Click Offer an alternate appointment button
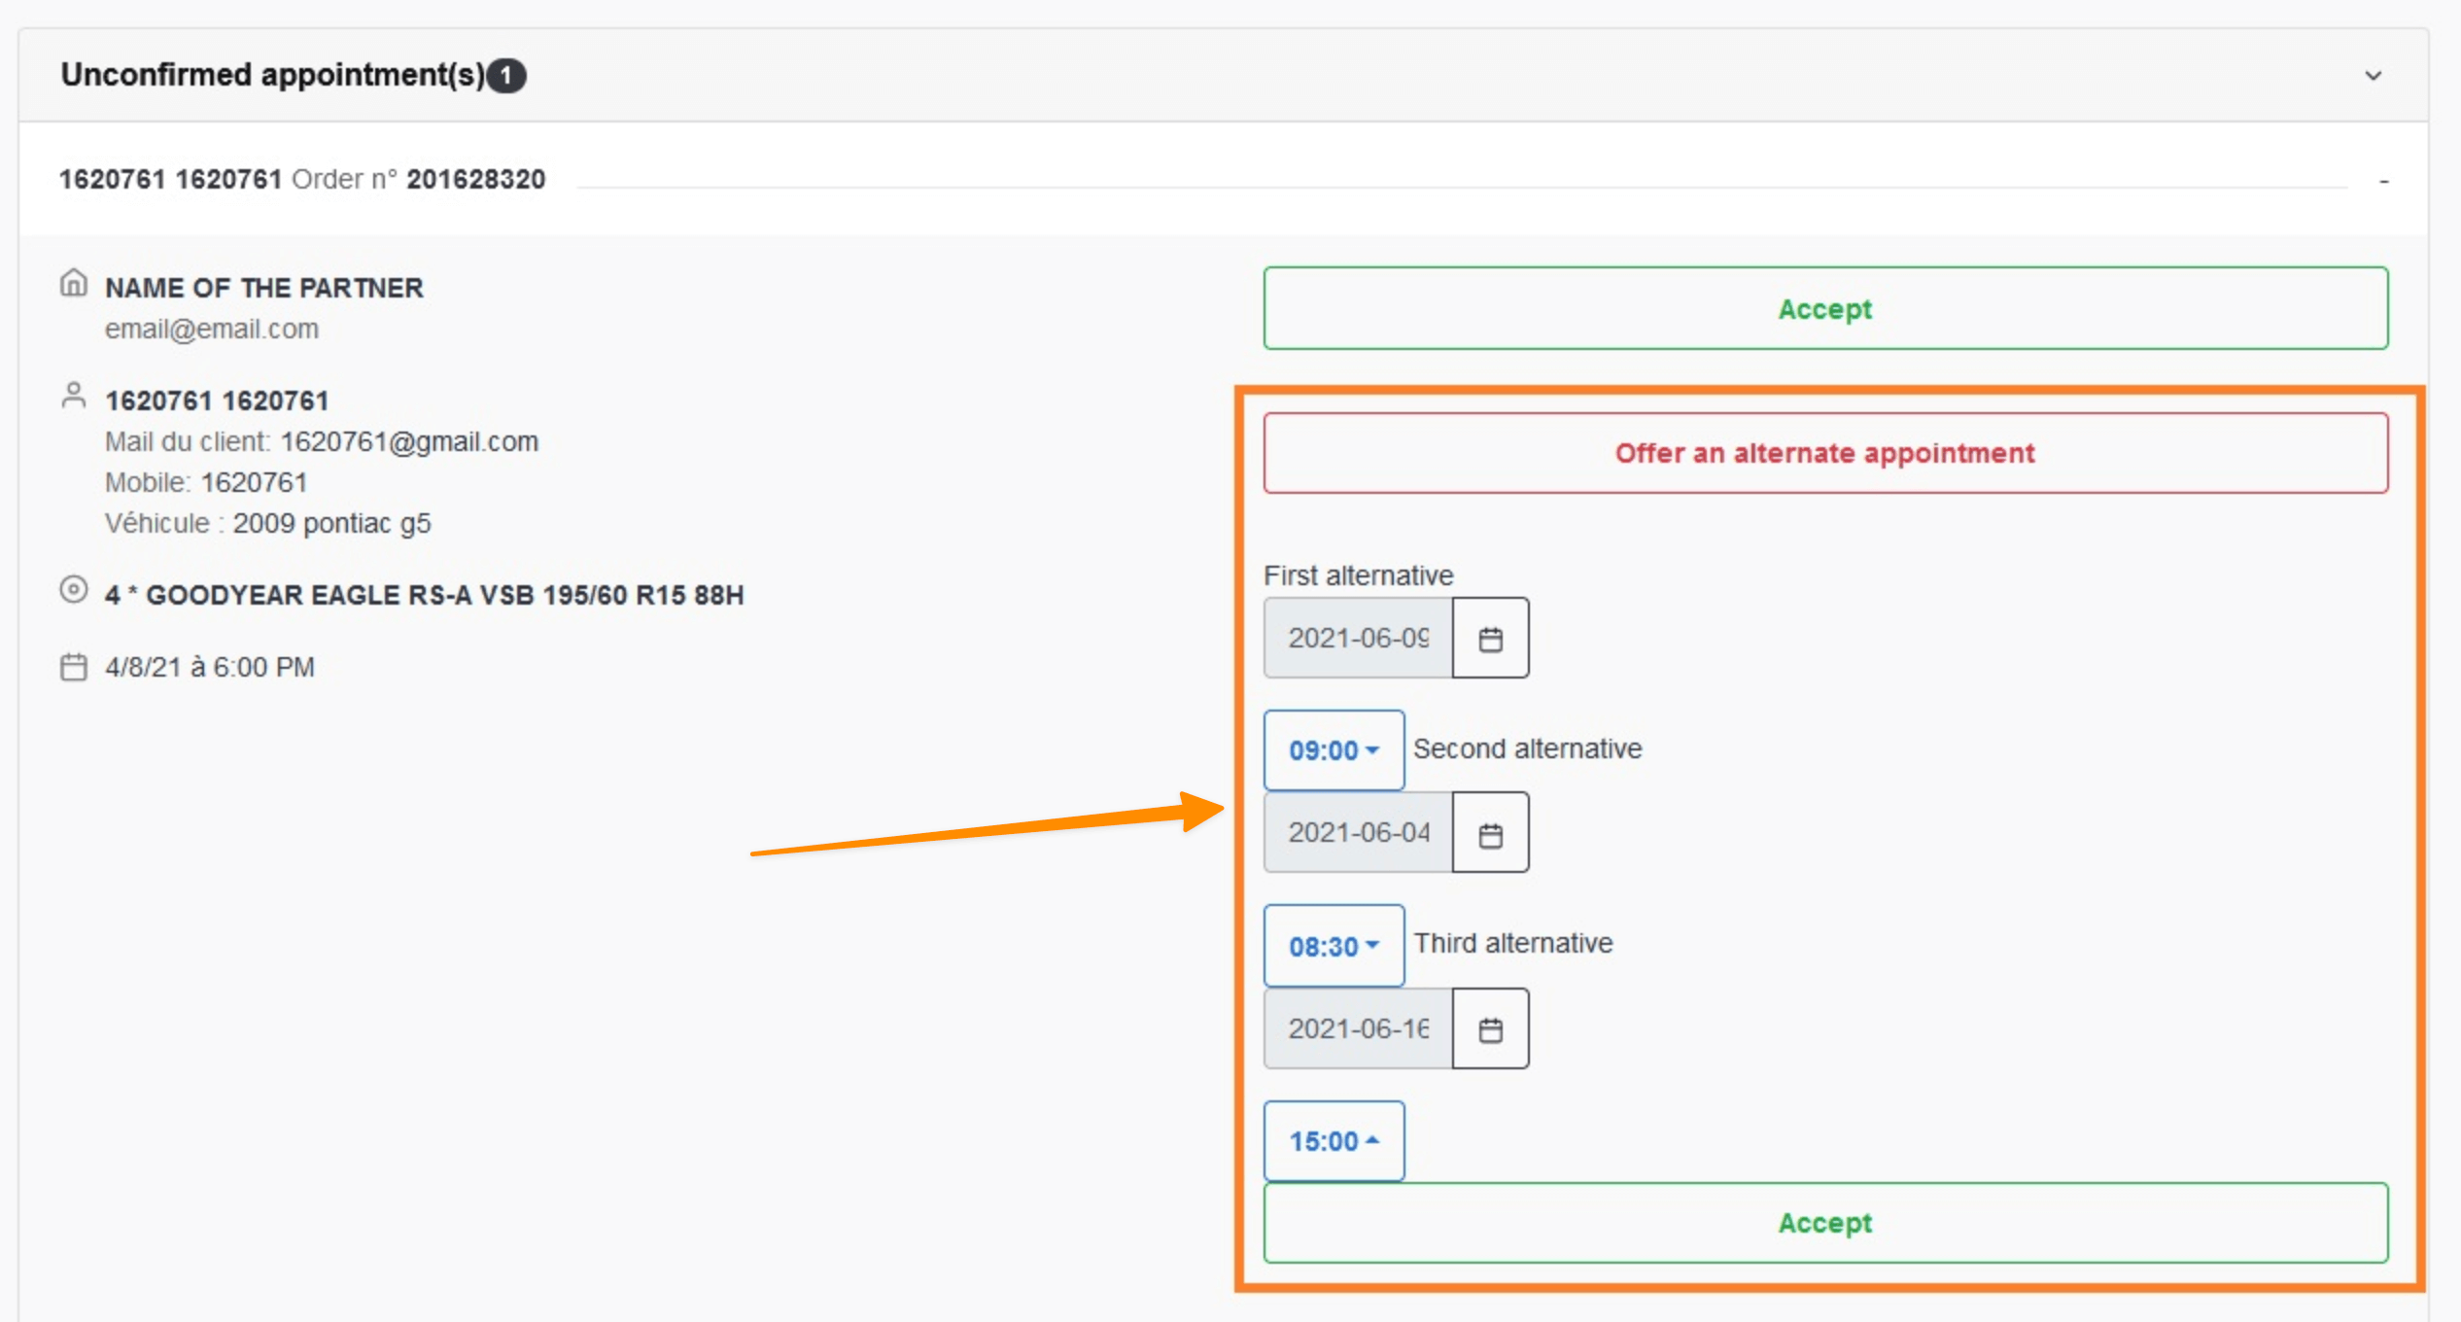 point(1824,453)
